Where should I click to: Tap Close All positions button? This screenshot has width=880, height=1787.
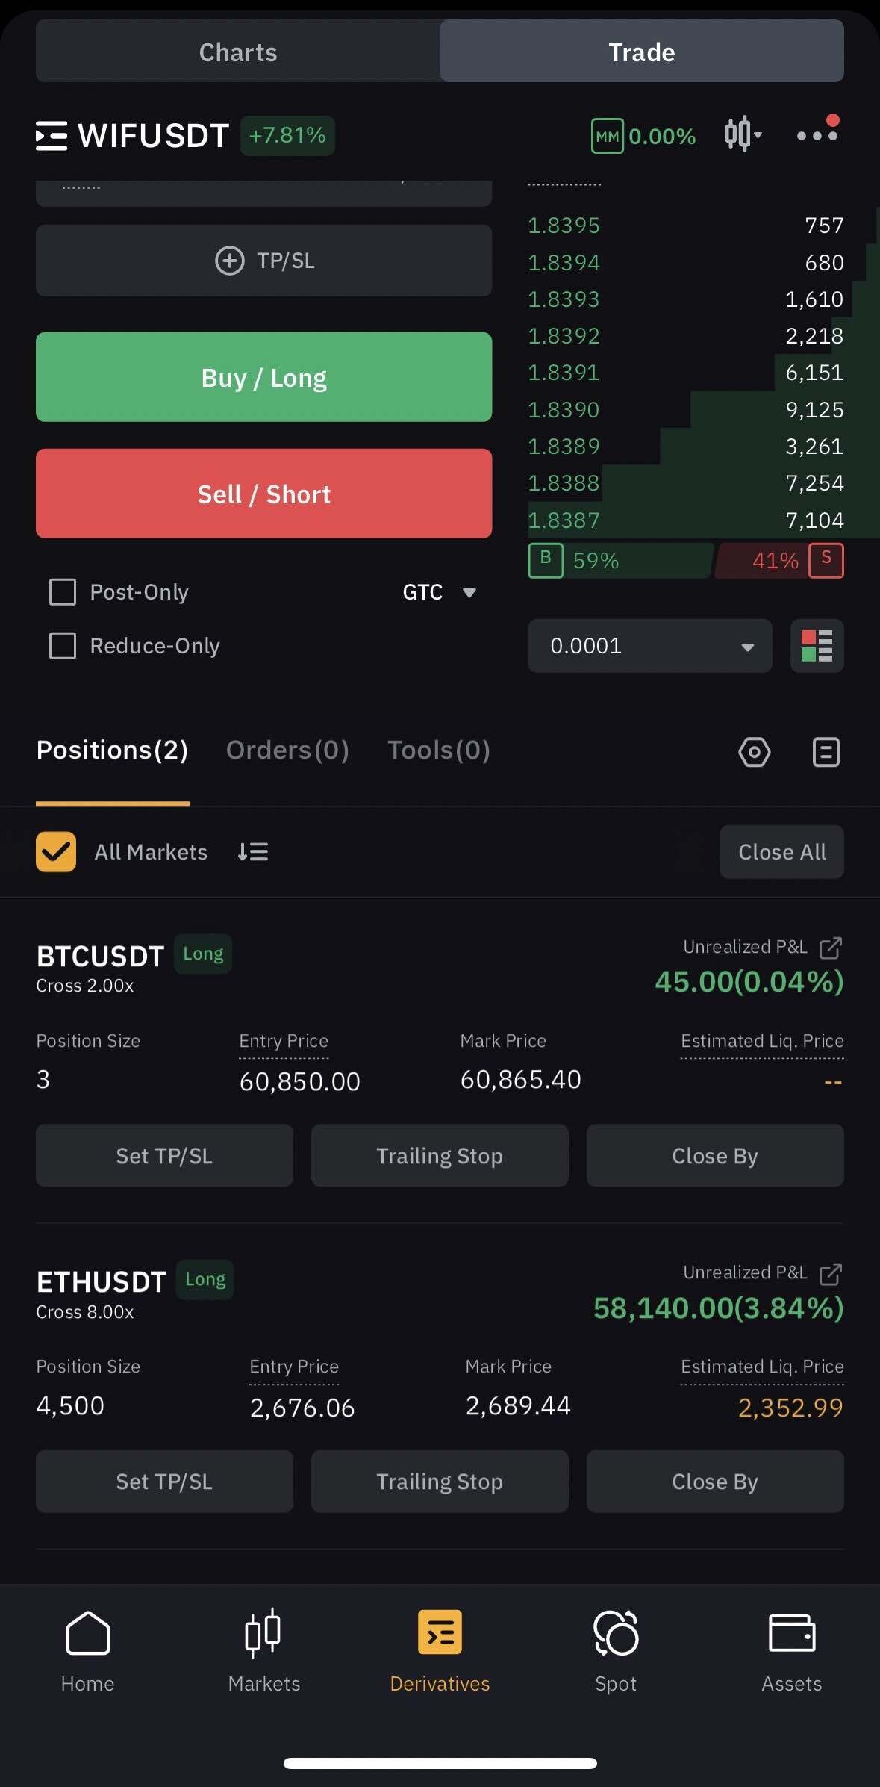pyautogui.click(x=781, y=852)
